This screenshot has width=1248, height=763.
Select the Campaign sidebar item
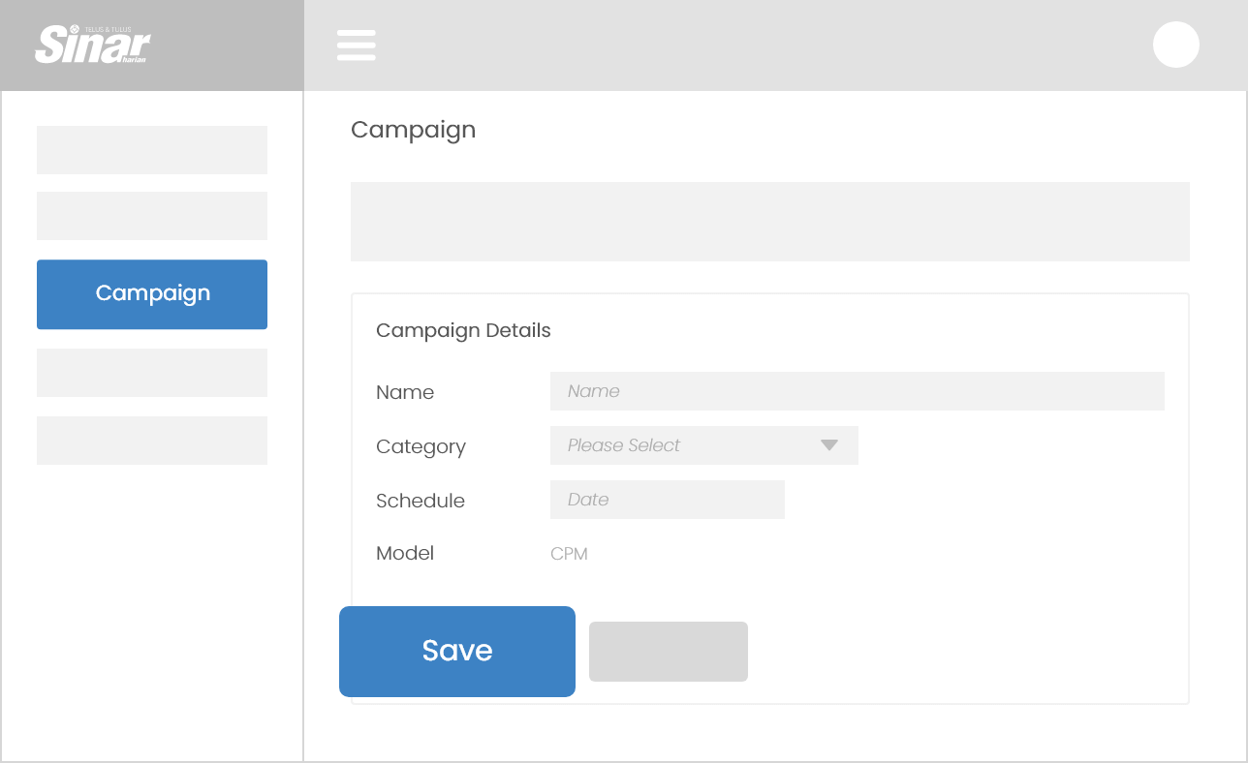click(x=152, y=294)
